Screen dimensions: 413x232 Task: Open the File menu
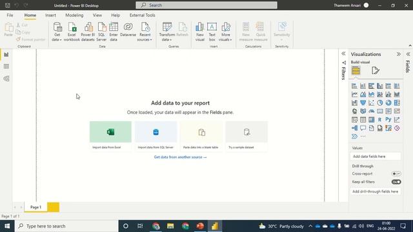(10, 15)
